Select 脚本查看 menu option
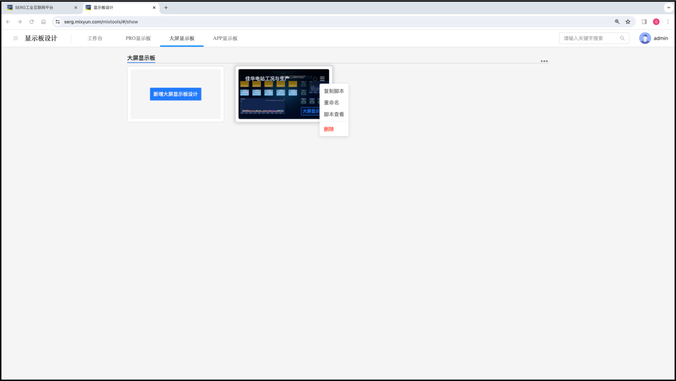The height and width of the screenshot is (381, 676). tap(333, 114)
